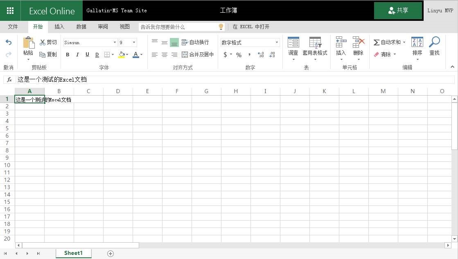Open the Linyu MVP account menu
The width and height of the screenshot is (458, 259).
tap(440, 11)
